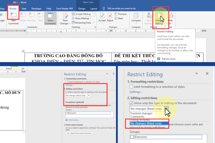
Task: Check Everyone group box in small pane
Action: 67,113
